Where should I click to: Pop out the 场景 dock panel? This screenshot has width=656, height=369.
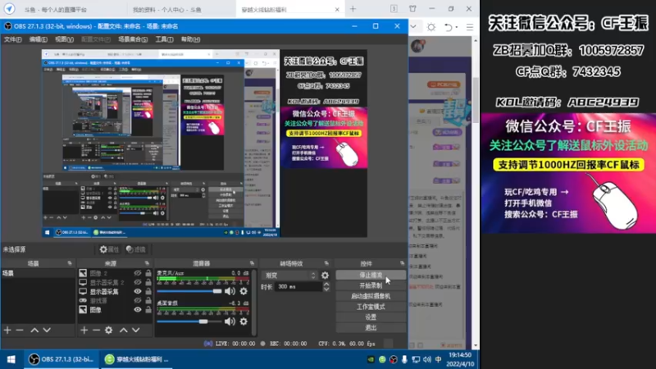(x=70, y=263)
